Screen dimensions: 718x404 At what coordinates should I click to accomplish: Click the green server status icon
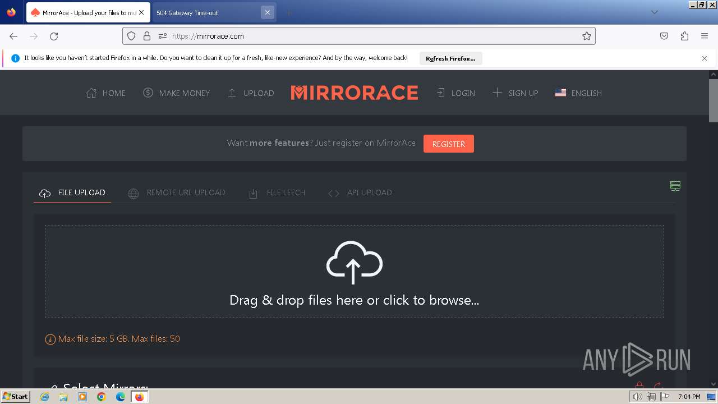coord(675,186)
